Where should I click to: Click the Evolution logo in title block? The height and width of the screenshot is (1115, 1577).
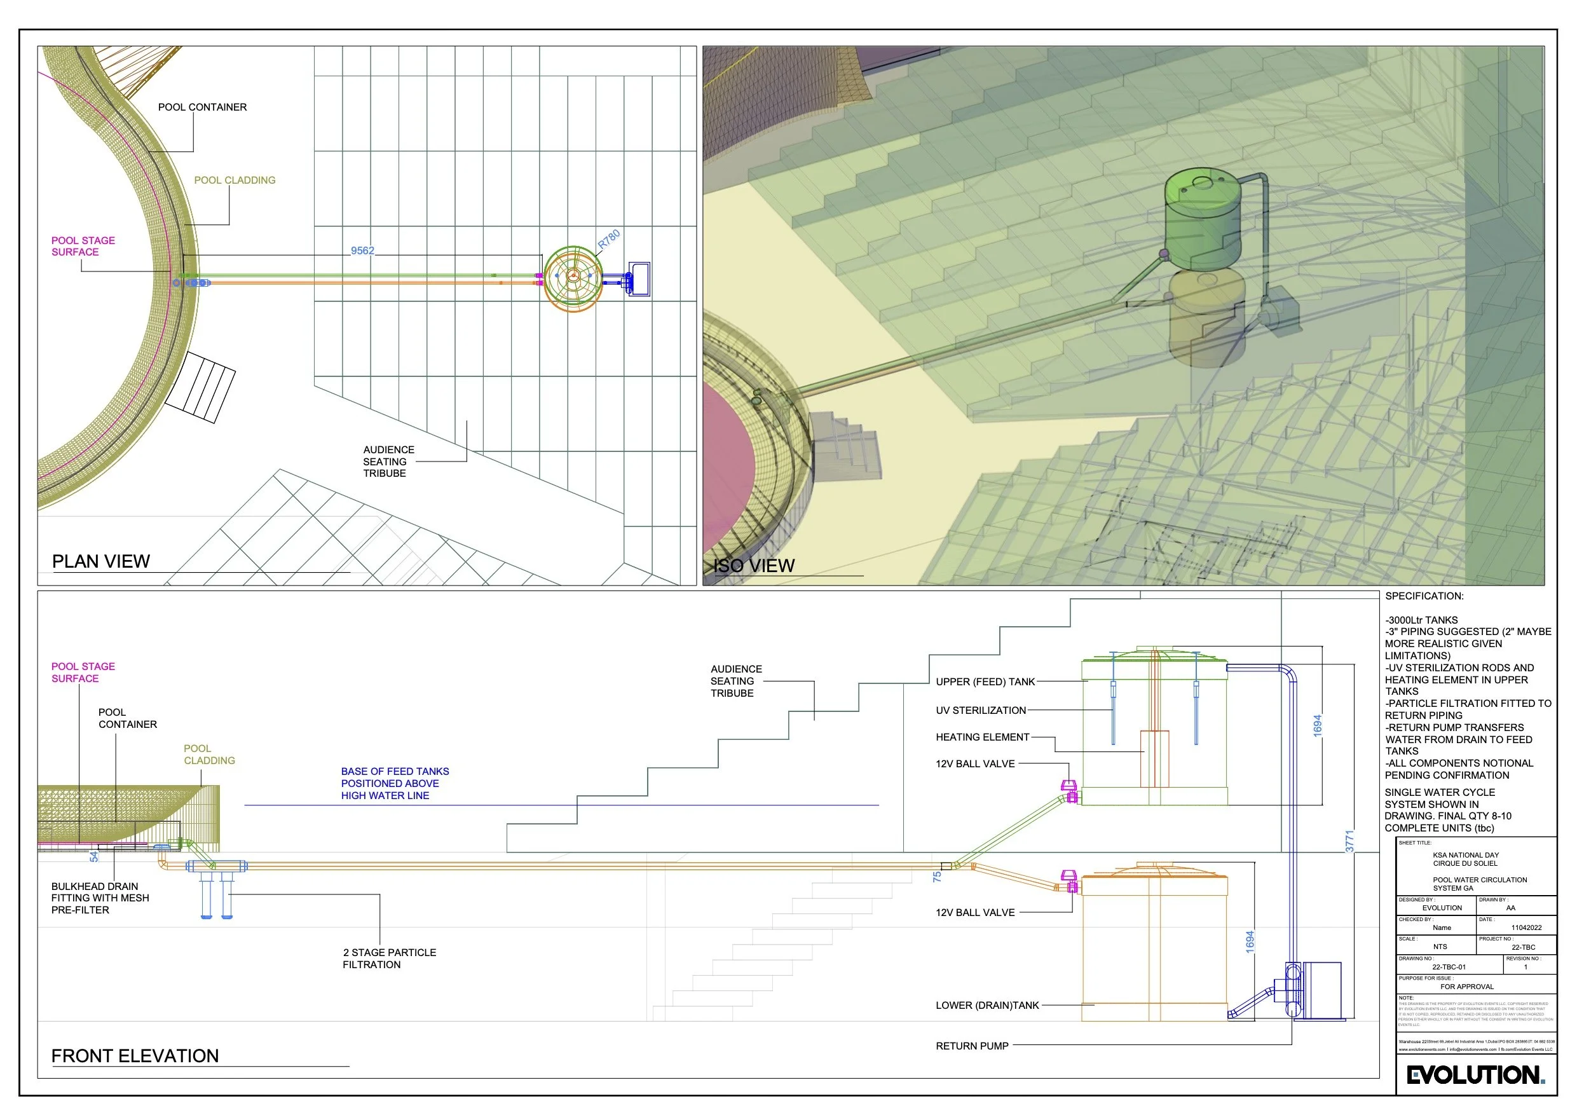pyautogui.click(x=1475, y=1075)
